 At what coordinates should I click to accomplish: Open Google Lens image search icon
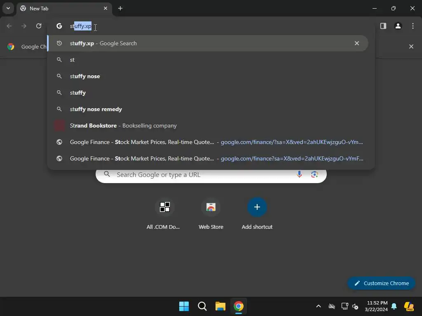[x=314, y=174]
